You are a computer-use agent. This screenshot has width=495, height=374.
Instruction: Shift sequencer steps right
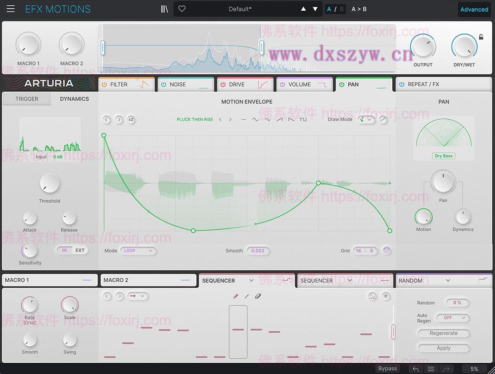coord(119,296)
